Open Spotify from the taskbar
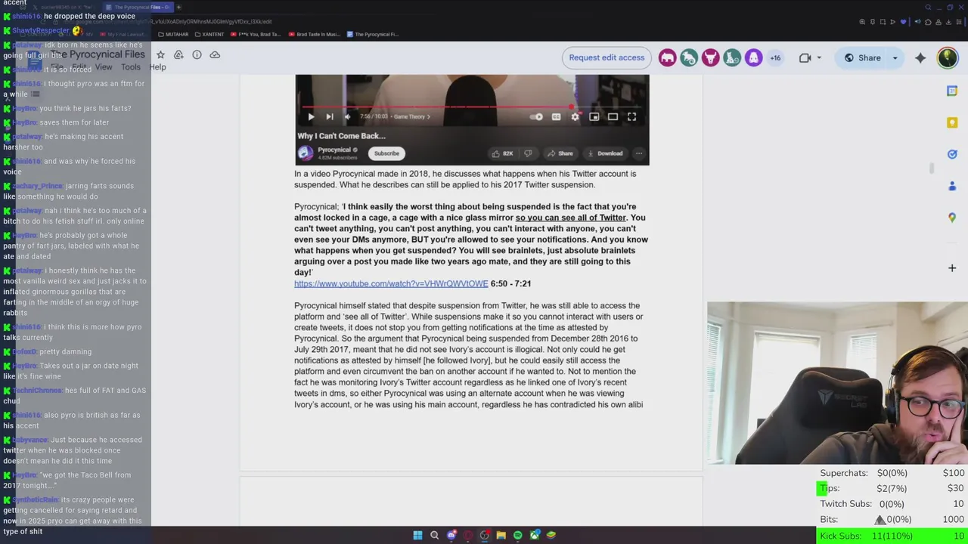This screenshot has height=544, width=968. (x=517, y=535)
